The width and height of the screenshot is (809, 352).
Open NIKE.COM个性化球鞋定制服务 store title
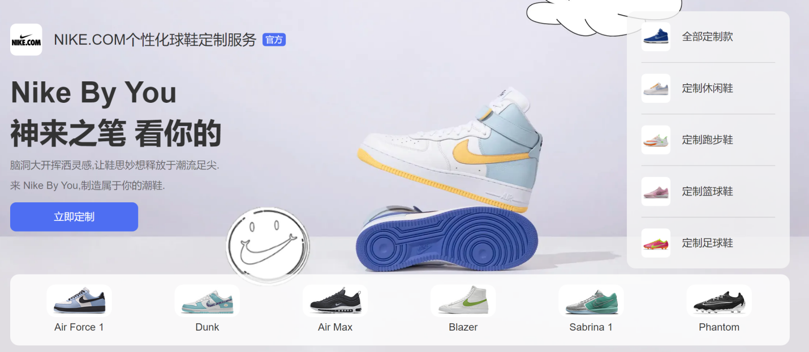[x=155, y=40]
